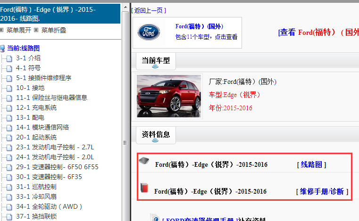Select 30-1 变速器控制- 6F35
Screen dimensions: 359x221
click(x=49, y=177)
